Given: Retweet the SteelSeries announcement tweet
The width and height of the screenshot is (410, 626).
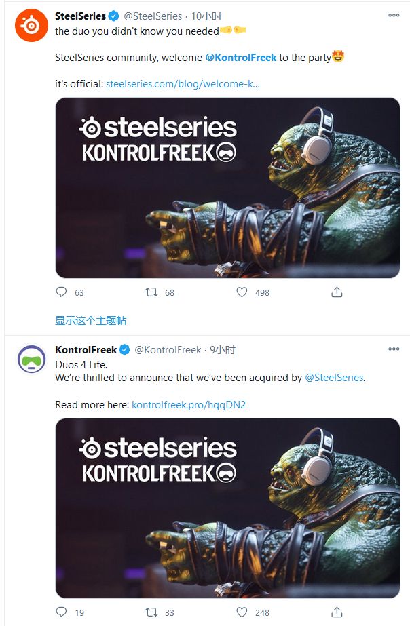Looking at the screenshot, I should coord(152,292).
